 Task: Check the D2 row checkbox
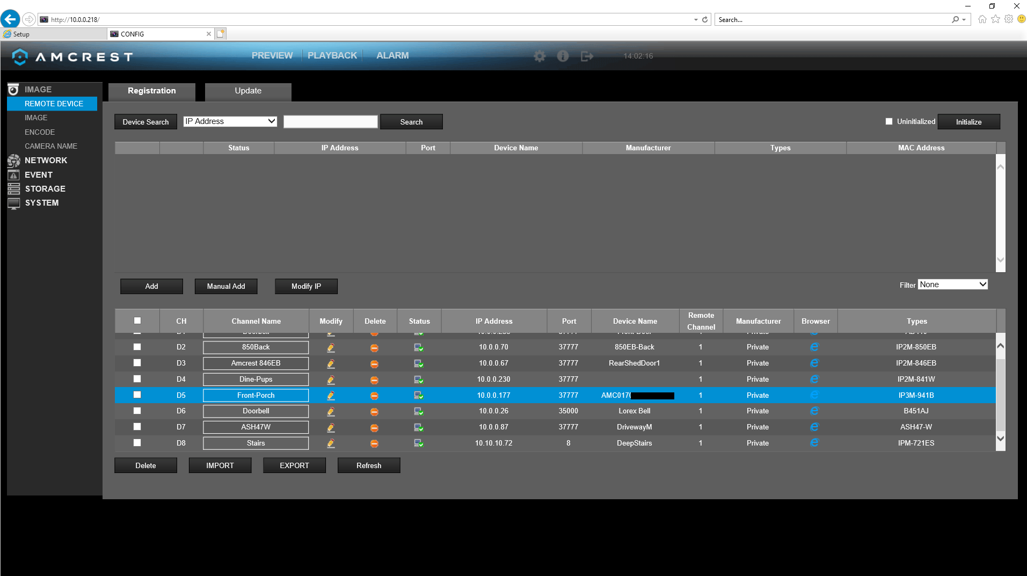coord(137,347)
